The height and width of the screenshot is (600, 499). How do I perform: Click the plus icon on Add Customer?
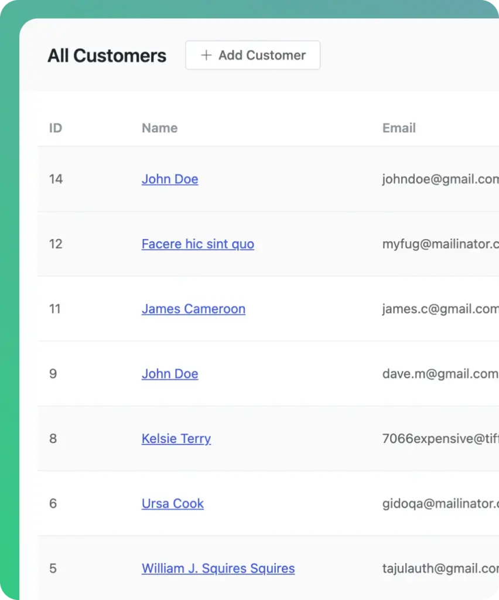206,55
